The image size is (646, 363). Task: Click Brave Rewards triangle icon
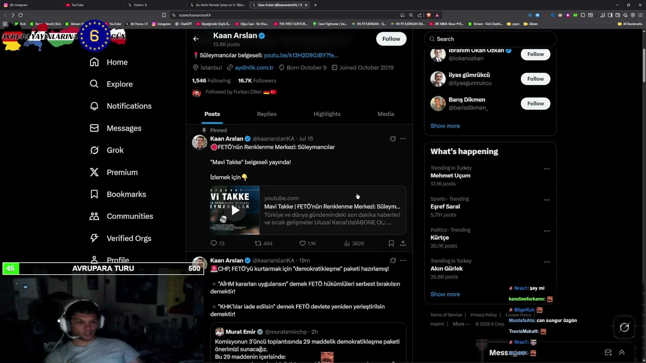click(437, 15)
